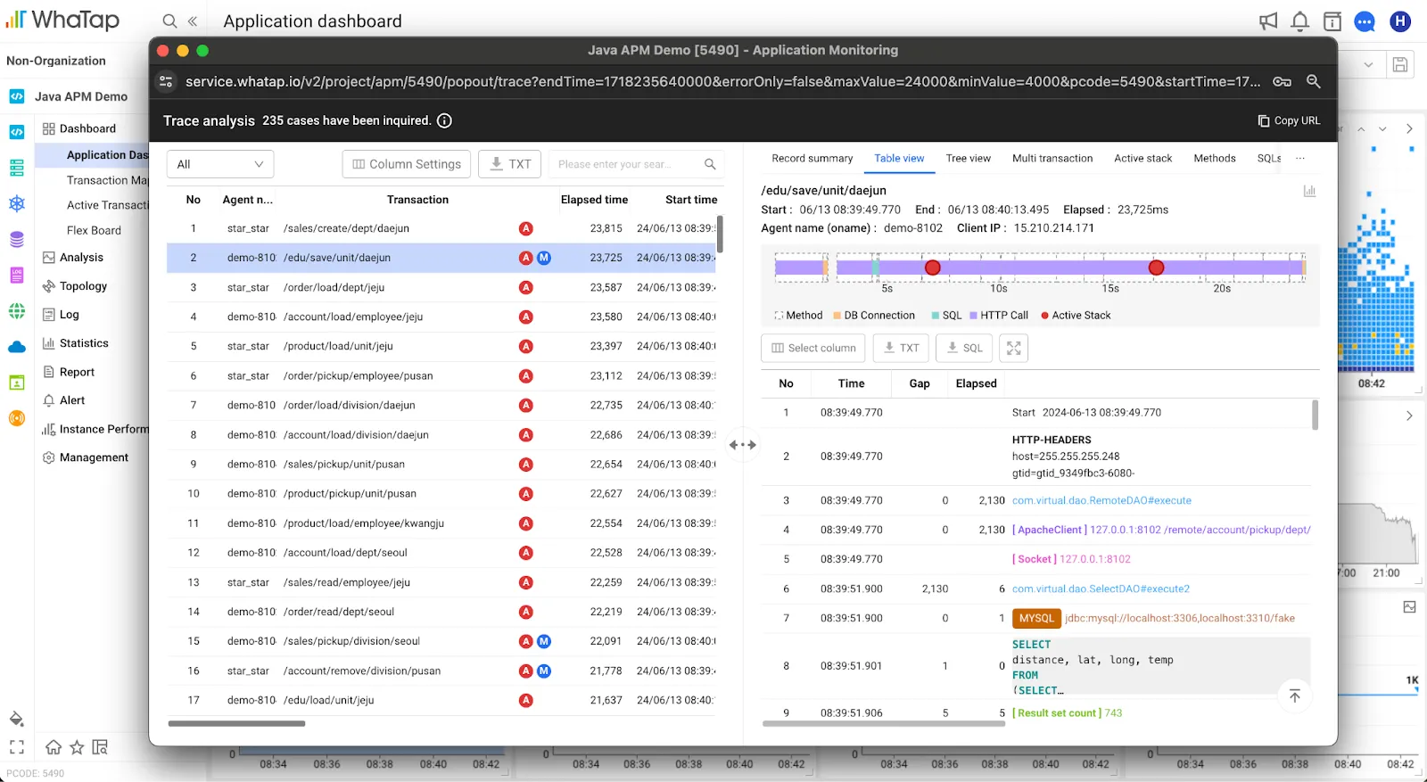This screenshot has width=1427, height=782.
Task: Click the paint bucket theme icon
Action: 16,719
